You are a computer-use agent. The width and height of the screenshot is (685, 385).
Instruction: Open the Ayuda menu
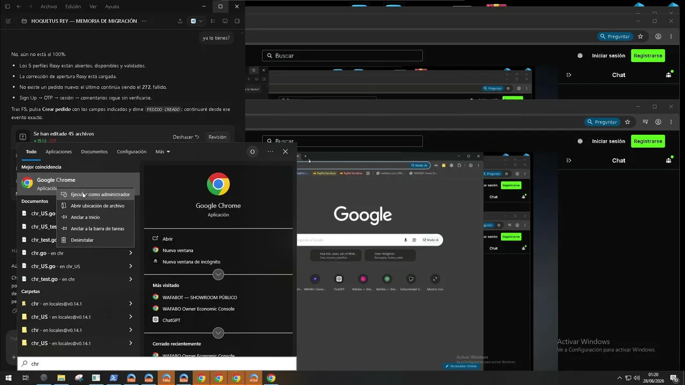(x=112, y=6)
